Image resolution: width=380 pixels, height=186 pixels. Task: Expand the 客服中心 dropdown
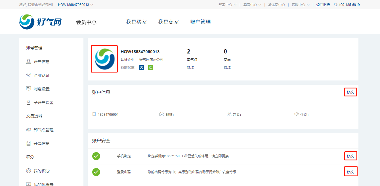301,5
